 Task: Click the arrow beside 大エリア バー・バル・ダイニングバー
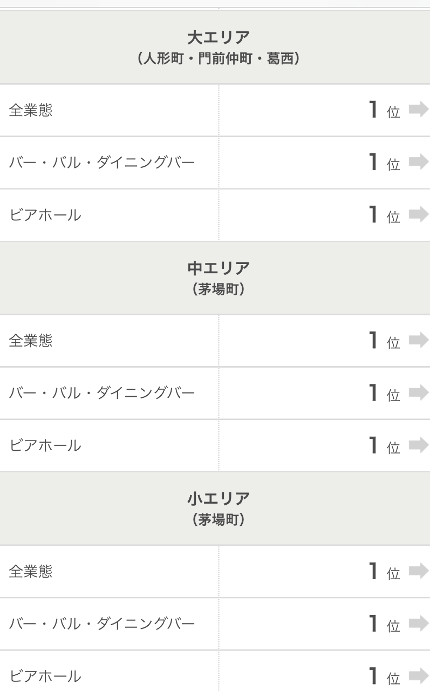pyautogui.click(x=418, y=162)
